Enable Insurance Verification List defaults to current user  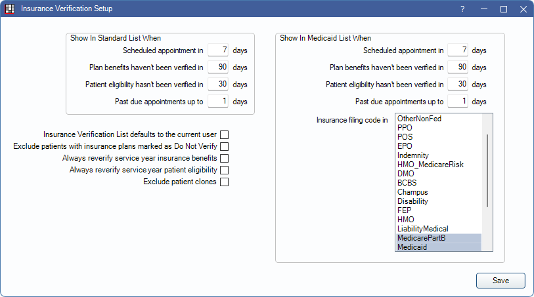(225, 134)
